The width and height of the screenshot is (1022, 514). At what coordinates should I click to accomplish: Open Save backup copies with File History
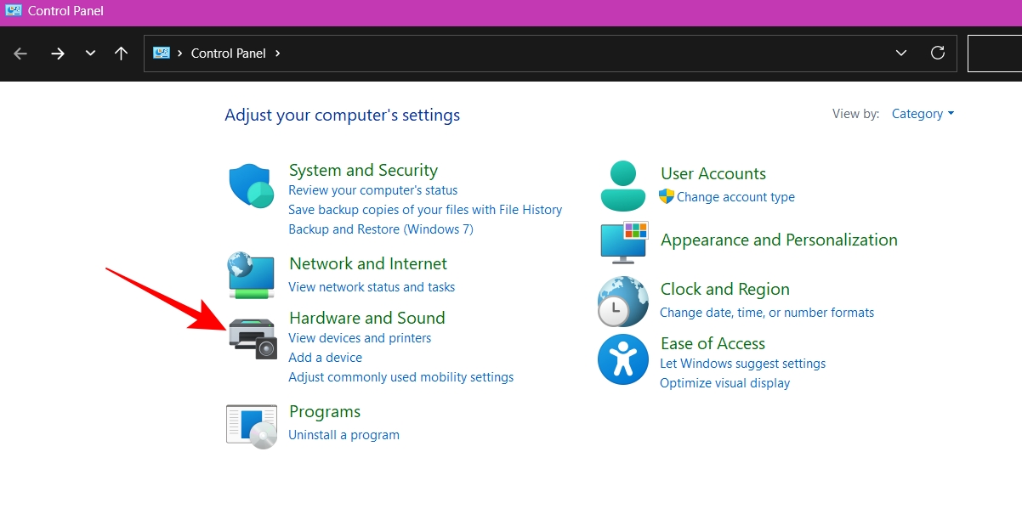pos(425,210)
